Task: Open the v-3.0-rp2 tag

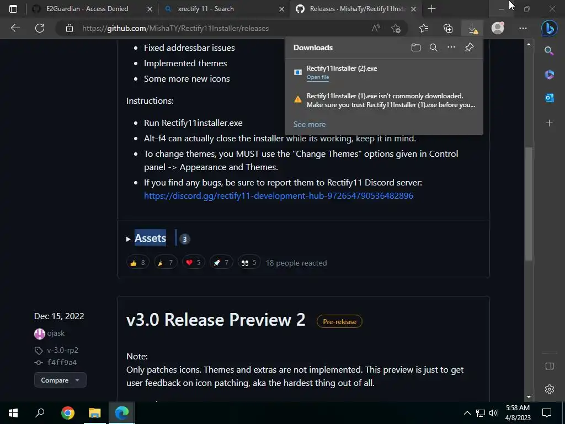Action: pos(62,350)
